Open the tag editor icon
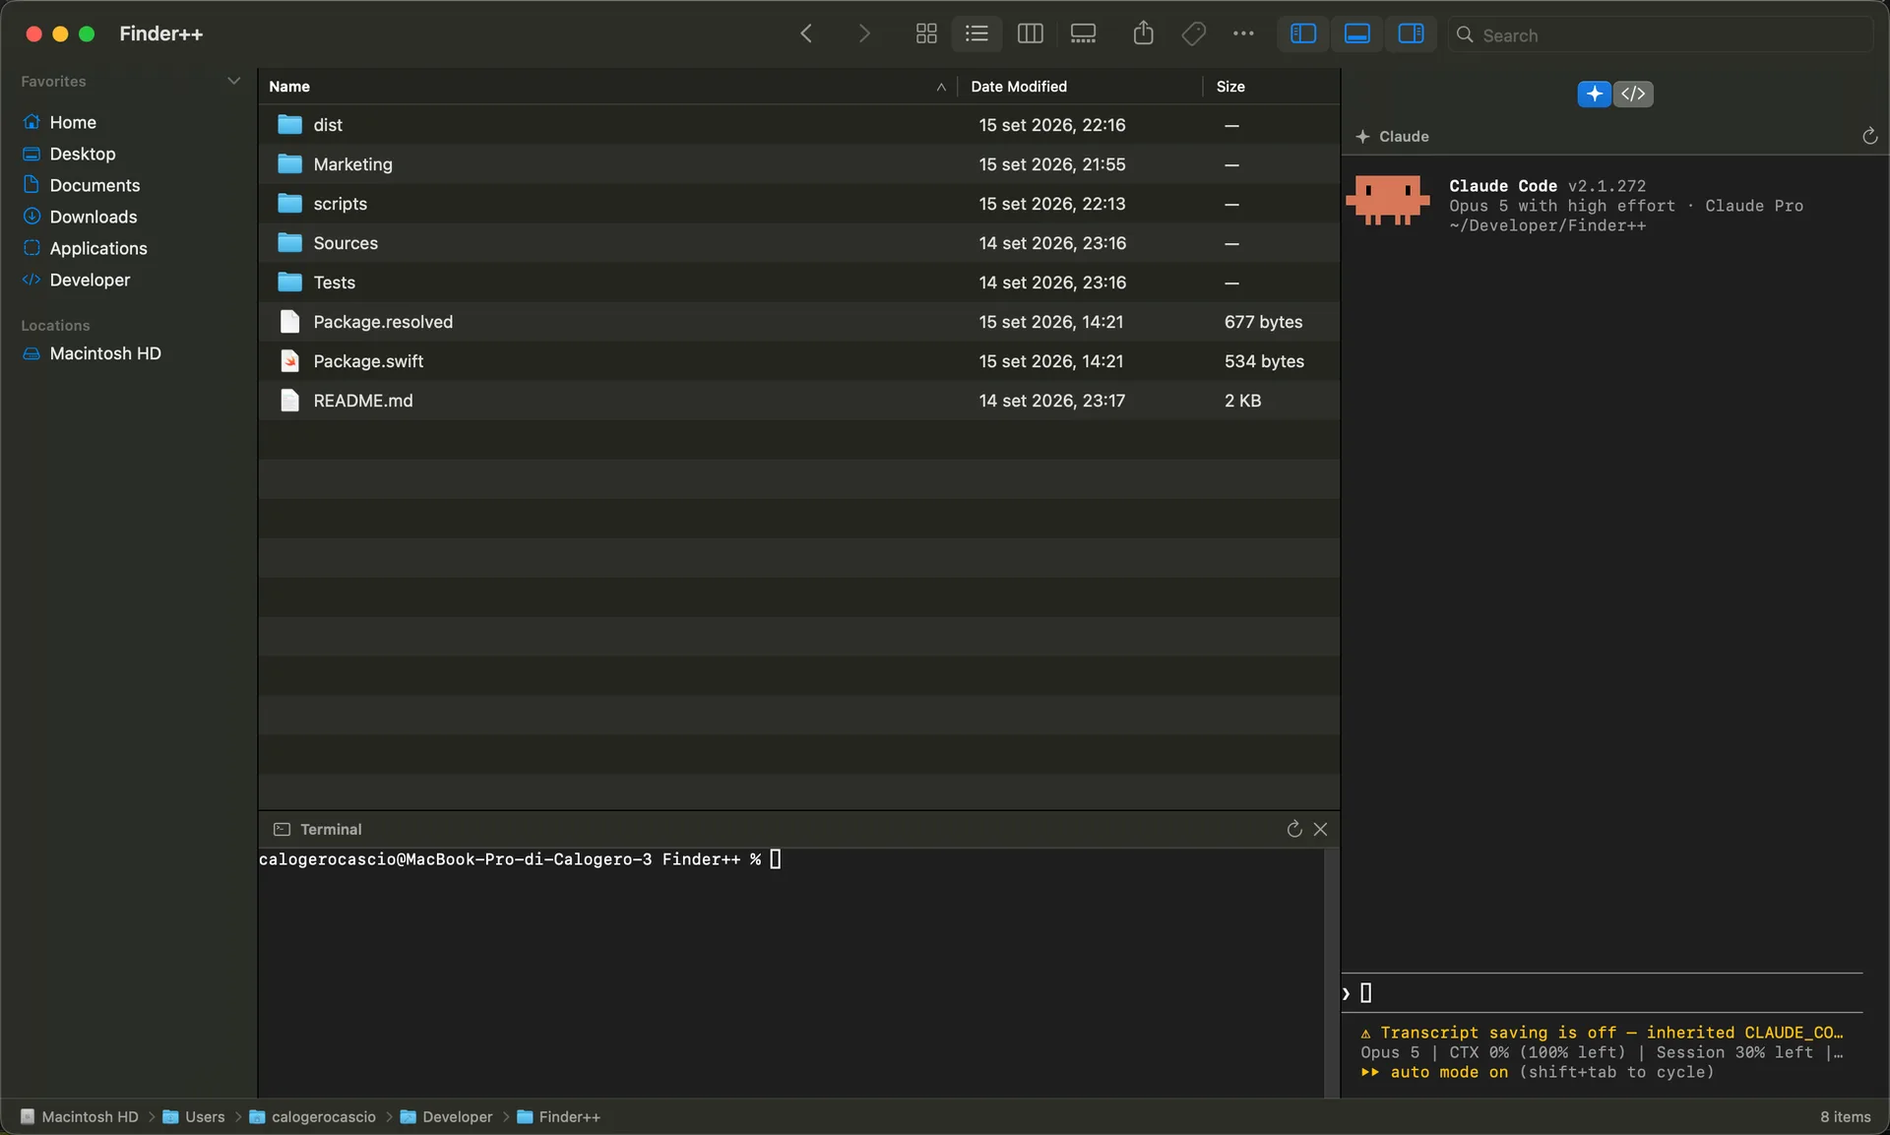This screenshot has width=1890, height=1135. tap(1193, 33)
